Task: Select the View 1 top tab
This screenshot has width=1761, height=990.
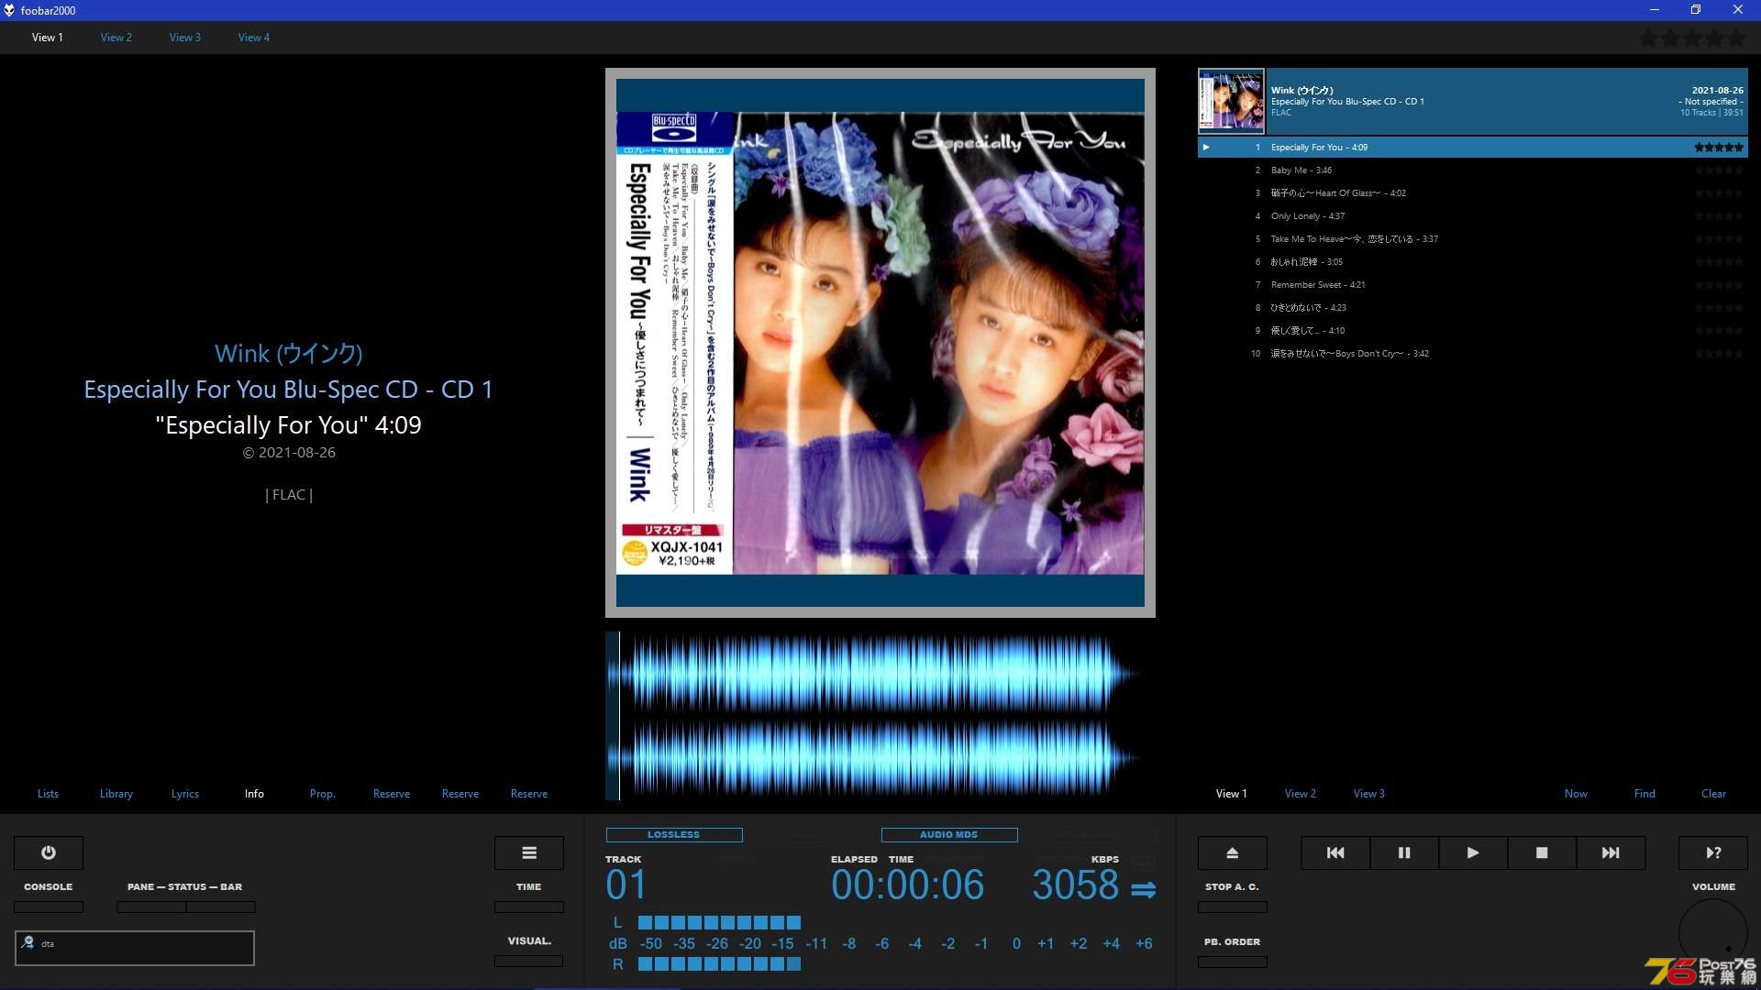Action: 48,38
